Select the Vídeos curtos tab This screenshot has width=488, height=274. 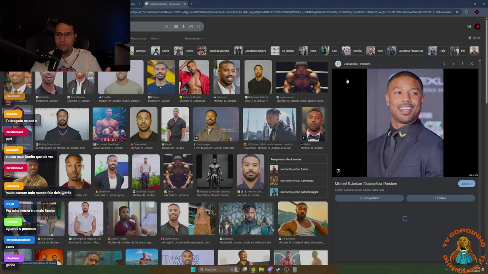(138, 38)
